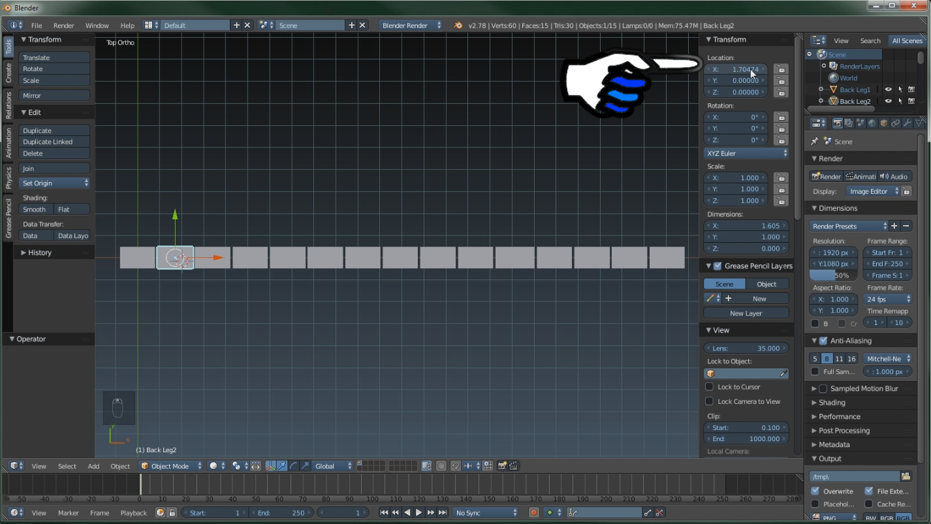Click the lock camera and layers icon
Screen dimensions: 931x524
[x=426, y=466]
